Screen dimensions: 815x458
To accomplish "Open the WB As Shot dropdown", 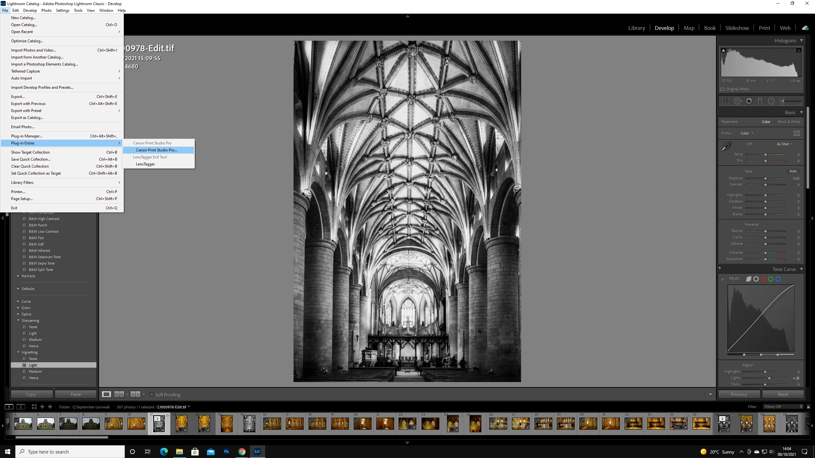I will pyautogui.click(x=784, y=144).
